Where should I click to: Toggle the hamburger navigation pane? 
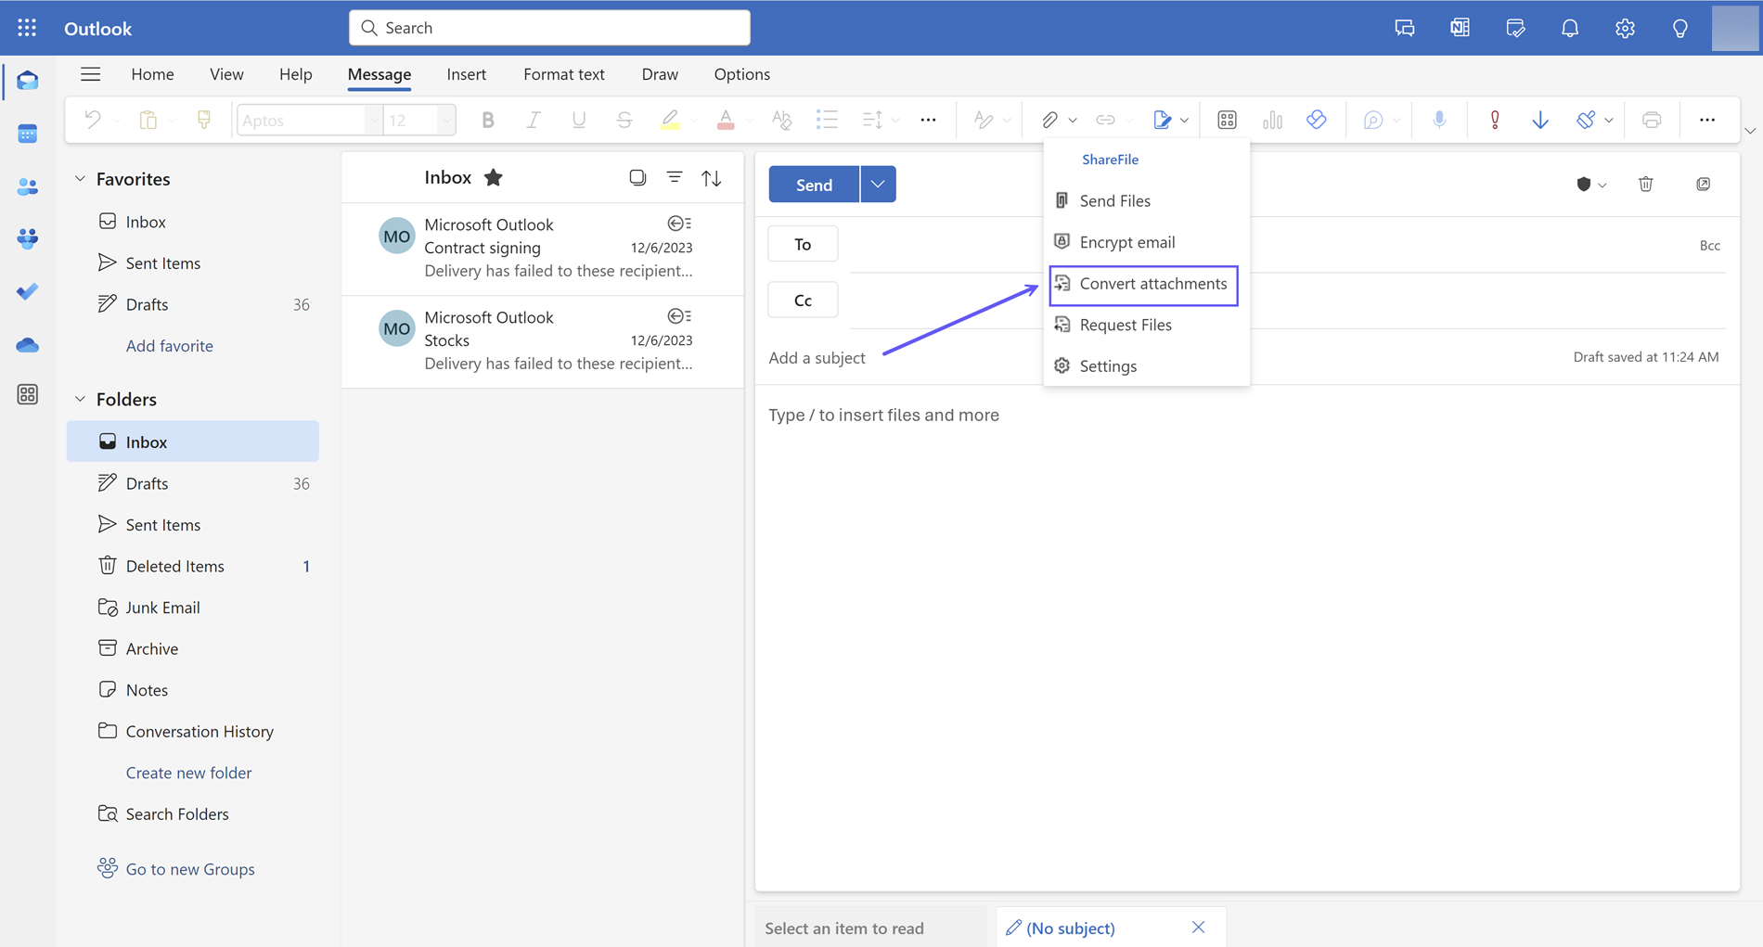point(90,74)
